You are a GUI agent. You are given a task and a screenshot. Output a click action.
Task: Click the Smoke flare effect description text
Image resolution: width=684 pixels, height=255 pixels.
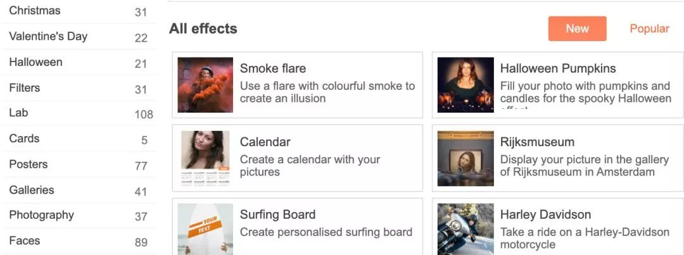pos(327,92)
